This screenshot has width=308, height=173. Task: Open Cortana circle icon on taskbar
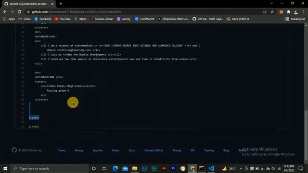point(94,169)
